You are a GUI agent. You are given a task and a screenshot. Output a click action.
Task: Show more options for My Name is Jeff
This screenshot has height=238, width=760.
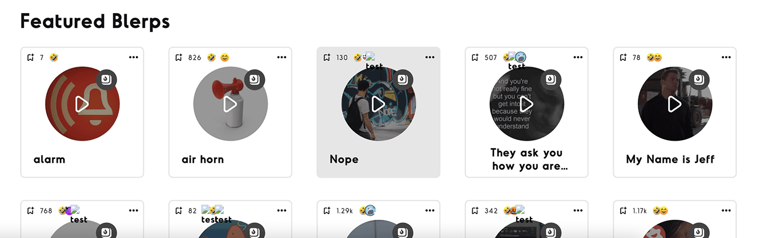point(726,58)
